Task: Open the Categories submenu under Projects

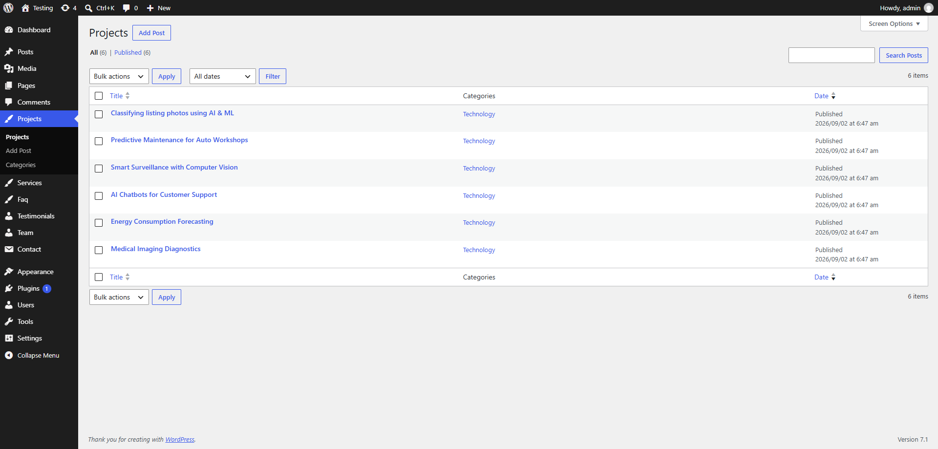Action: coord(21,165)
